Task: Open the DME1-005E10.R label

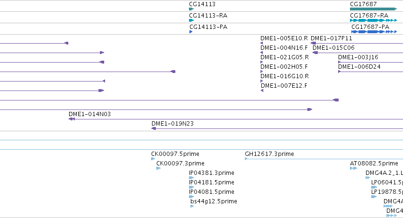Action: (284, 38)
